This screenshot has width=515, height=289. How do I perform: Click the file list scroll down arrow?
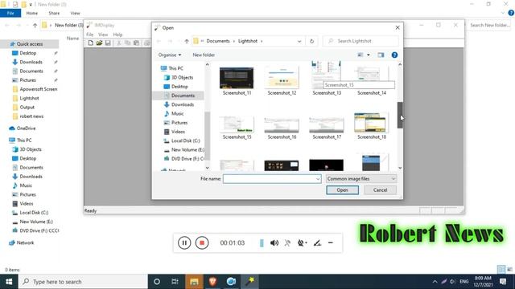[400, 168]
